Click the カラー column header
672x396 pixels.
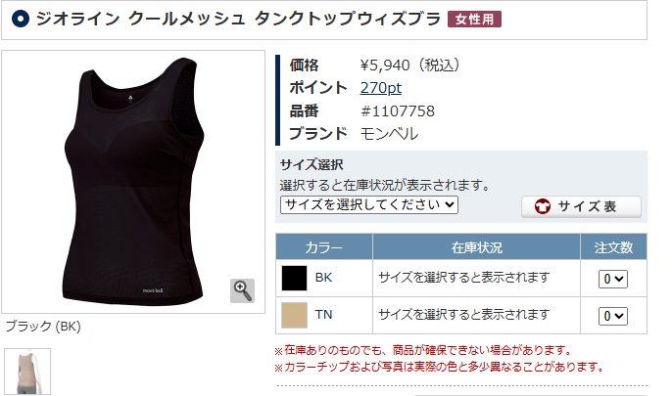coord(324,246)
